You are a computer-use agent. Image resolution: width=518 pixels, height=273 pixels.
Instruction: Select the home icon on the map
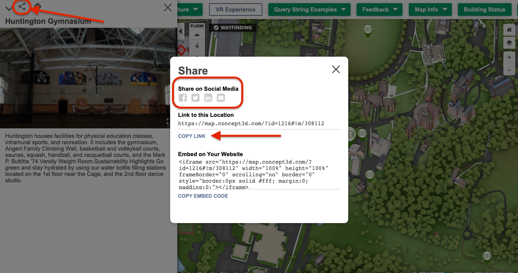point(509,29)
